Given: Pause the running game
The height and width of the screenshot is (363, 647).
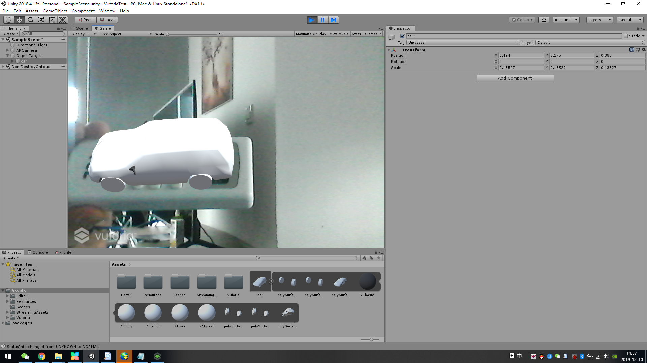Looking at the screenshot, I should coord(322,20).
